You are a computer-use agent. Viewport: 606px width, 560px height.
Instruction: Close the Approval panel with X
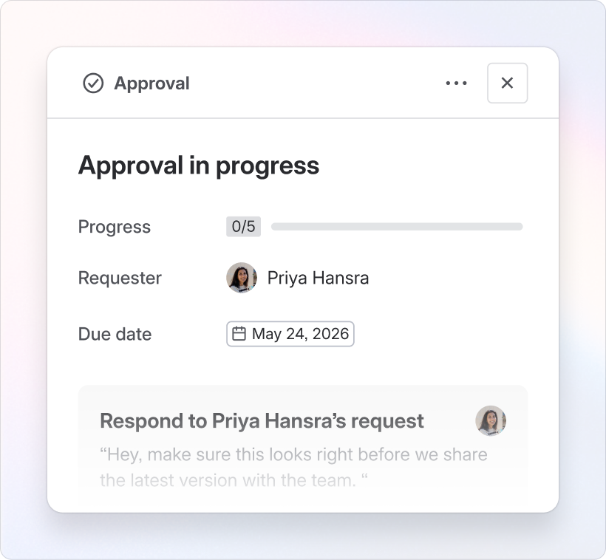(507, 83)
